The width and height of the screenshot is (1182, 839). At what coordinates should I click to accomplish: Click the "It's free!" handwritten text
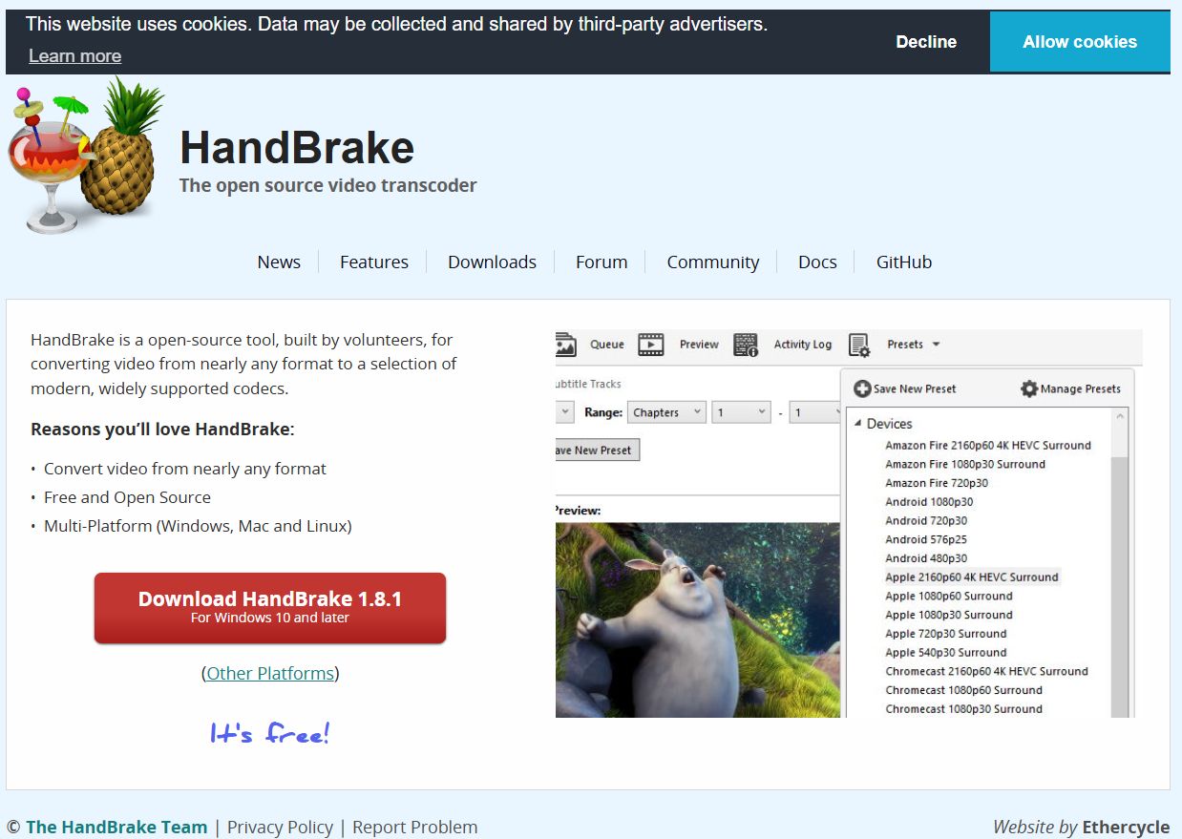point(270,733)
